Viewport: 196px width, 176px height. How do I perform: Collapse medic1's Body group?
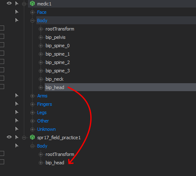click(32, 21)
